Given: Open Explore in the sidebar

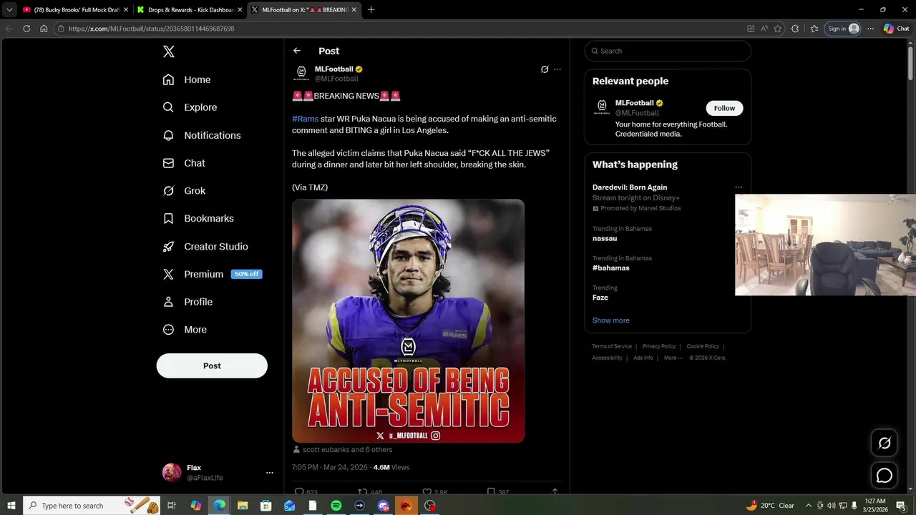Looking at the screenshot, I should [x=190, y=107].
